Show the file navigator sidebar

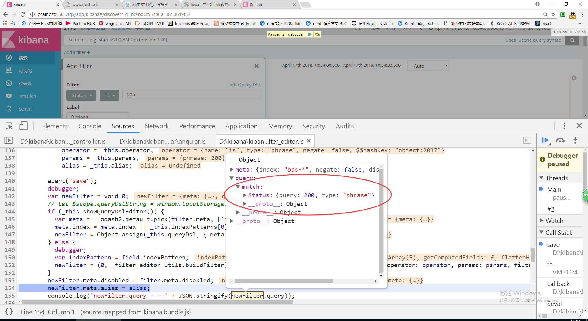9,141
